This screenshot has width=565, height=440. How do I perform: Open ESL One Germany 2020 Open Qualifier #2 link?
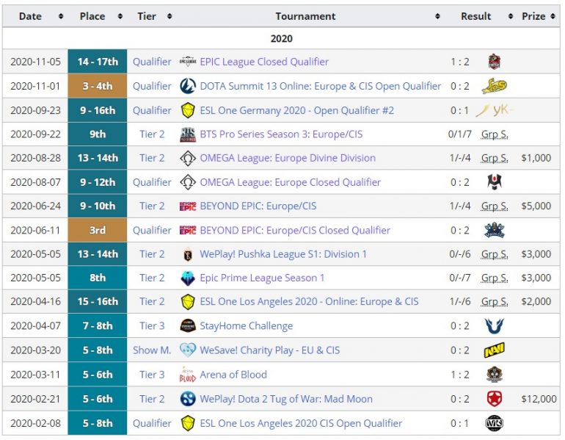(x=296, y=110)
